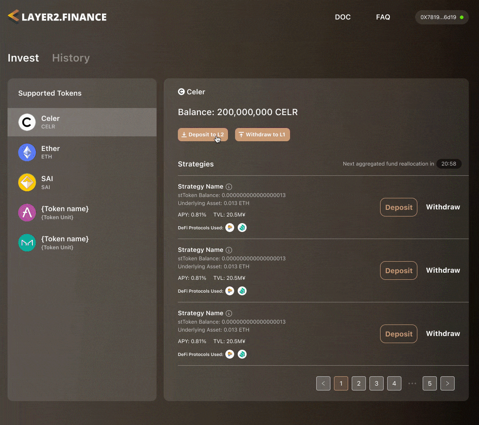Image resolution: width=479 pixels, height=425 pixels.
Task: Click info icon beside first Strategy Name
Action: coord(229,186)
